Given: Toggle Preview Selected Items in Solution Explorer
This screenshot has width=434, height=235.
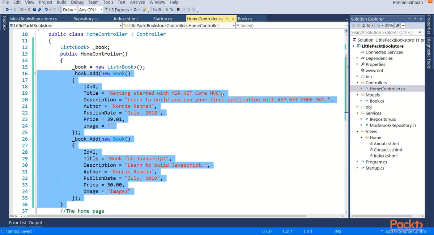Looking at the screenshot, I should (403, 26).
